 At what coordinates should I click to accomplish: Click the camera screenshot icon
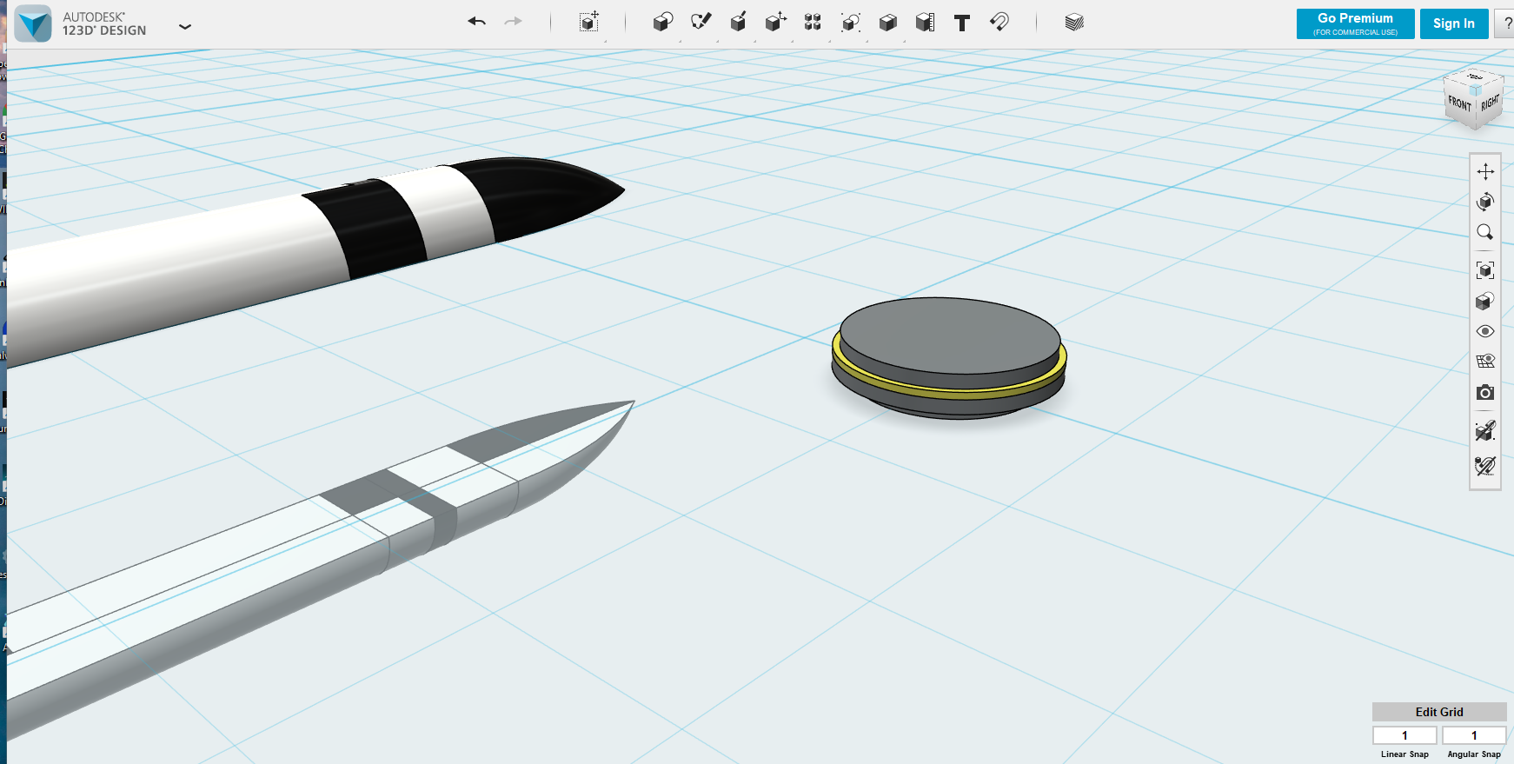coord(1485,393)
